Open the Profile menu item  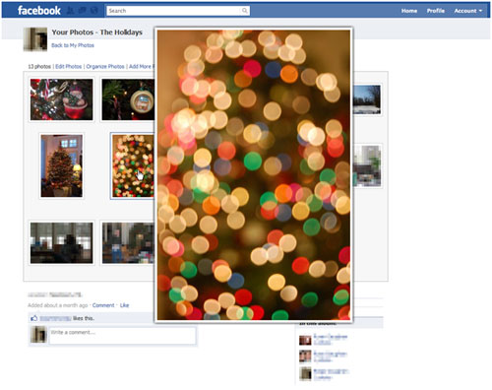pos(436,11)
